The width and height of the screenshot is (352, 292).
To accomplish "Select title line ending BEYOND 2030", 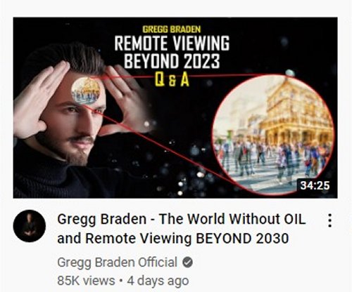I will click(x=173, y=239).
